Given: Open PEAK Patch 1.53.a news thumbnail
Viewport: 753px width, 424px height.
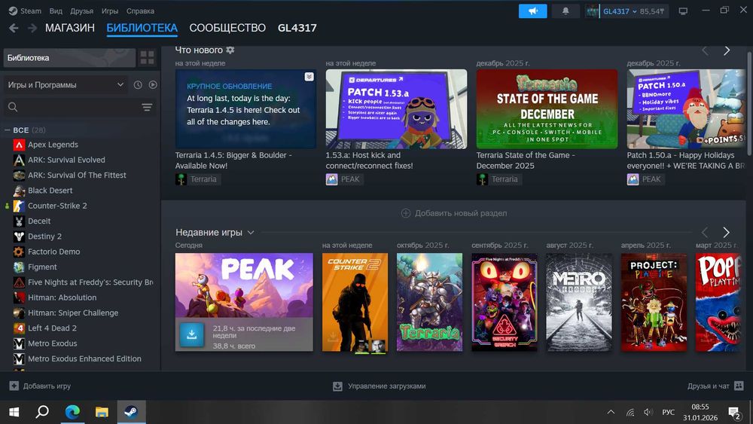Looking at the screenshot, I should [396, 109].
